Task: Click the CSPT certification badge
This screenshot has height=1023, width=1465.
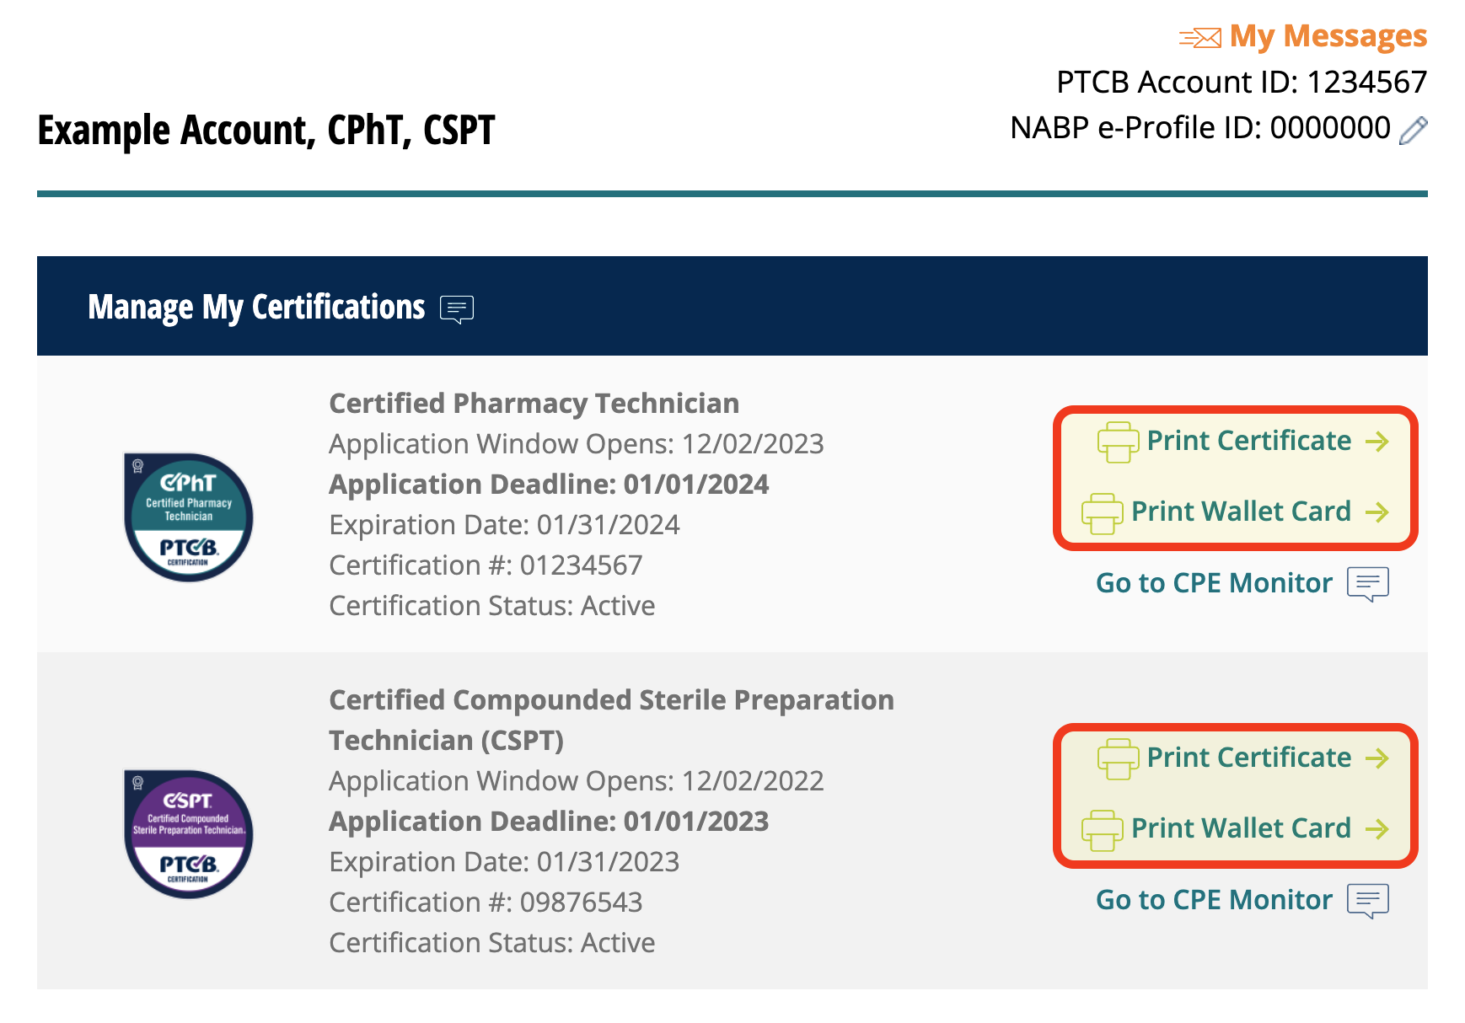Action: point(189,833)
